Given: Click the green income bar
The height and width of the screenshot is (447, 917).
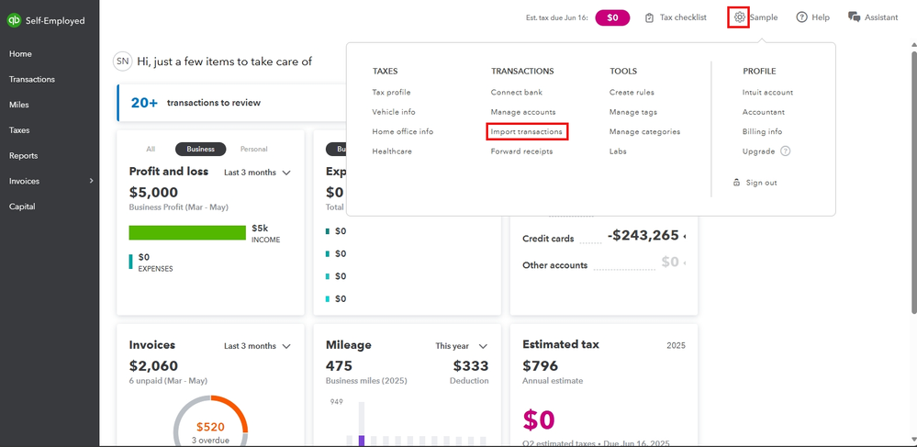Looking at the screenshot, I should [x=187, y=233].
